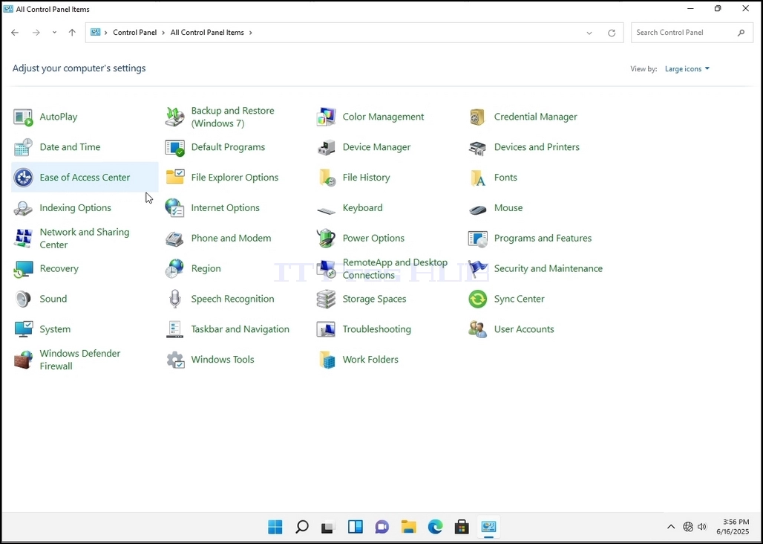Open Widgets from the taskbar
The image size is (763, 544).
click(x=356, y=526)
